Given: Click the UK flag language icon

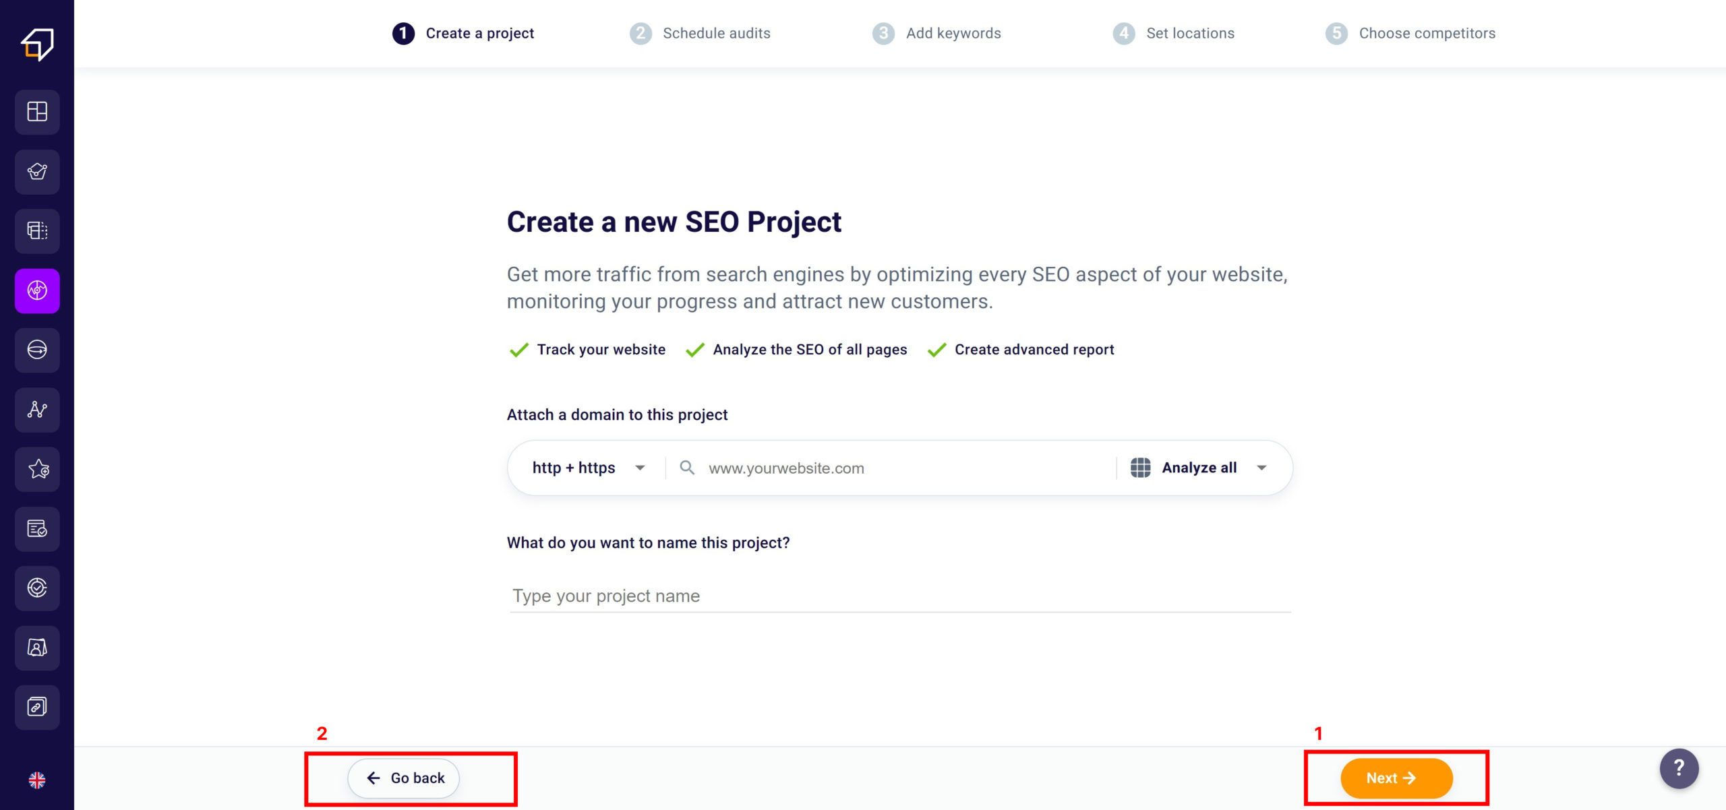Looking at the screenshot, I should tap(37, 780).
